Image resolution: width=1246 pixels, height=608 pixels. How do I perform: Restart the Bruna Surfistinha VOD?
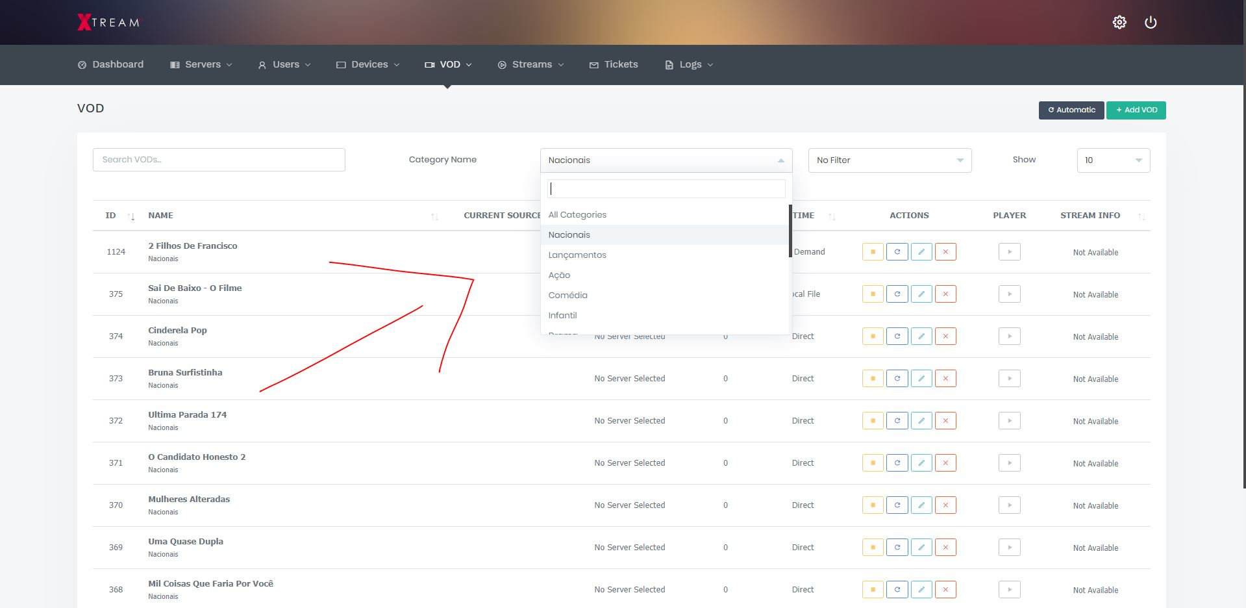coord(897,379)
